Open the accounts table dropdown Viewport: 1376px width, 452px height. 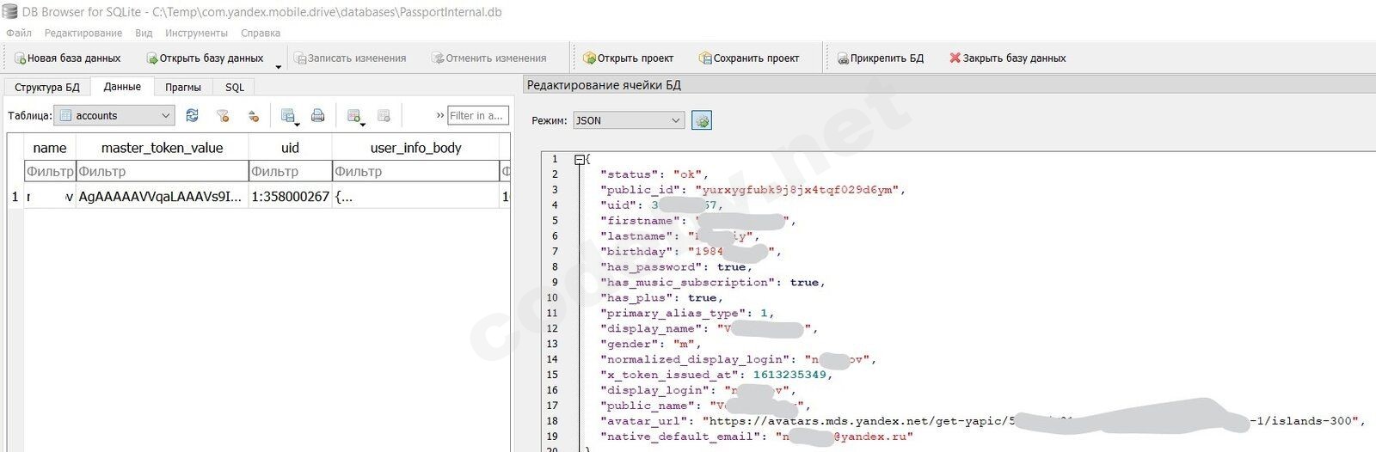(114, 115)
